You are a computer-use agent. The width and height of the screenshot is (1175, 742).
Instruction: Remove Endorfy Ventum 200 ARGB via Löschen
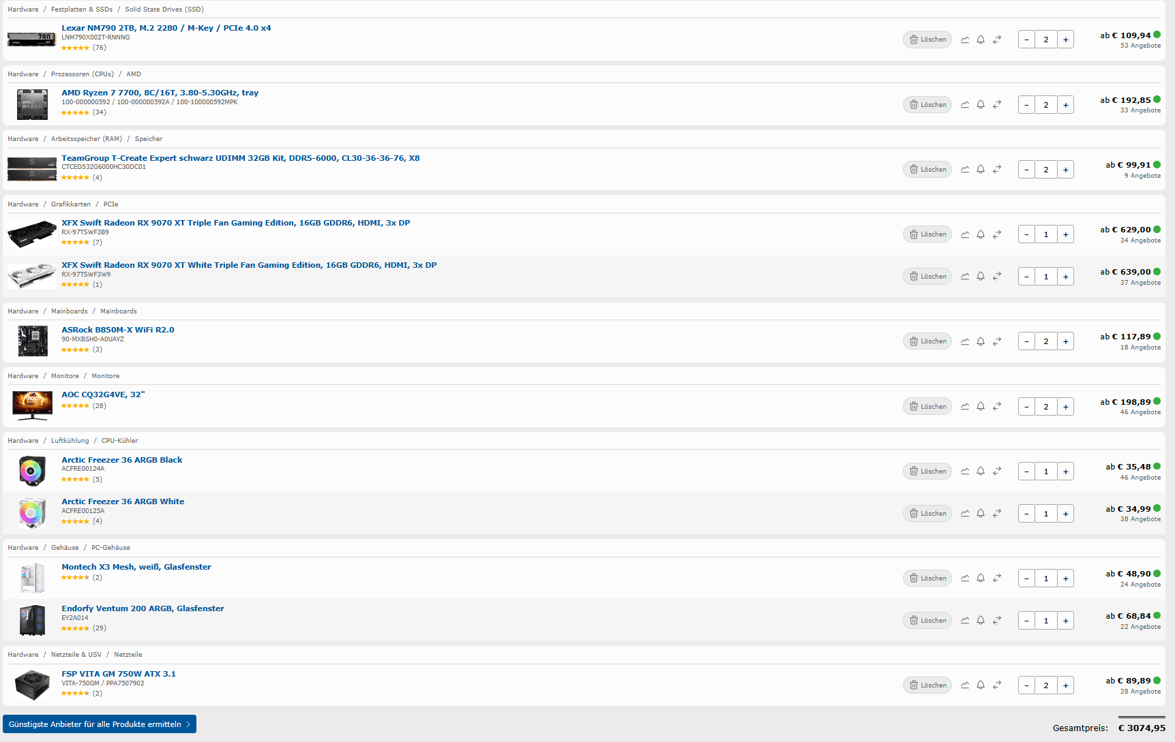927,621
